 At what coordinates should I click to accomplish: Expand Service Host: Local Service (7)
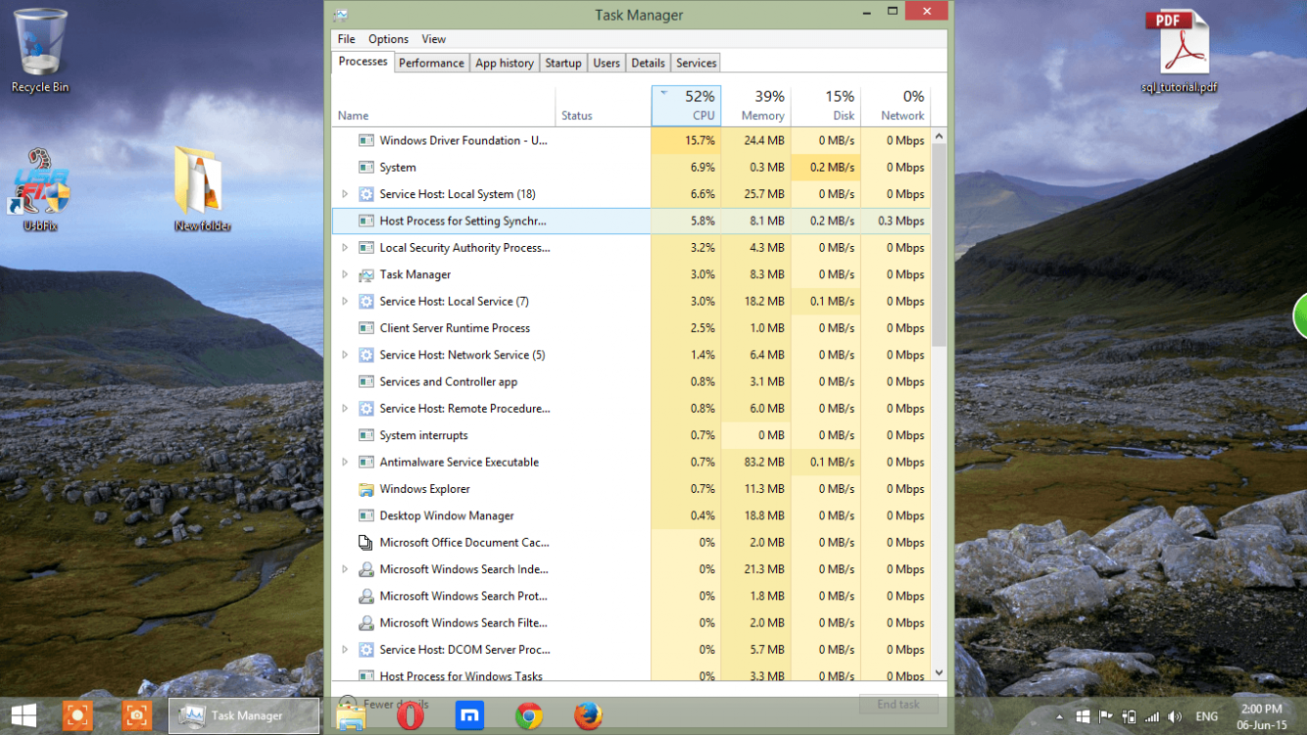click(x=344, y=301)
